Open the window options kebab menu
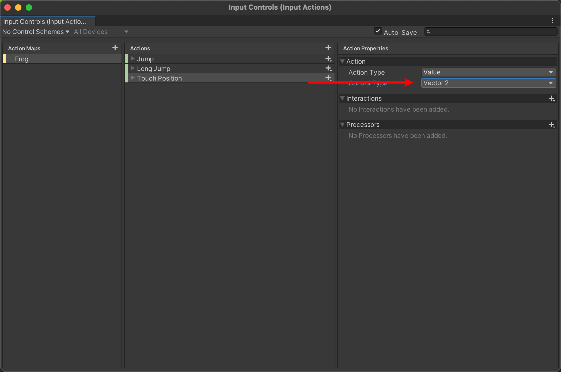 point(552,21)
